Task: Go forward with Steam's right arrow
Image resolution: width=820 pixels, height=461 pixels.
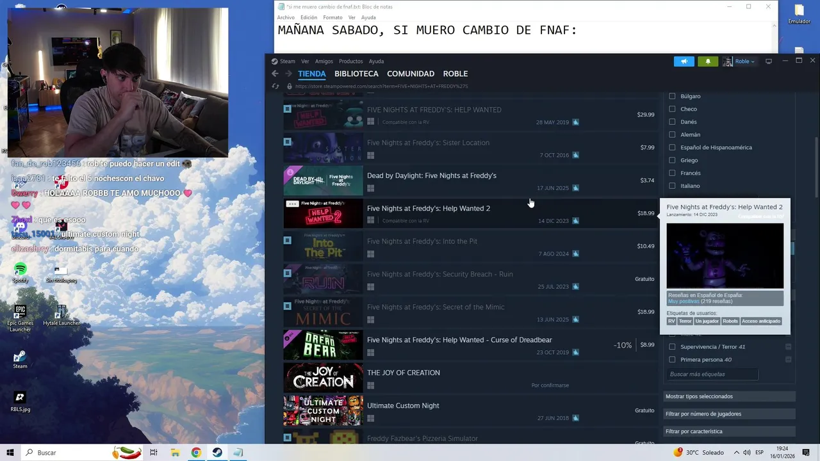Action: click(288, 74)
